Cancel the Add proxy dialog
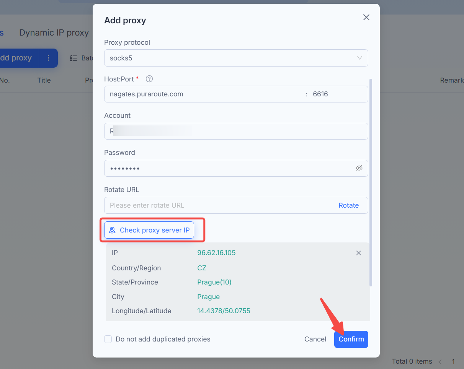 point(315,339)
